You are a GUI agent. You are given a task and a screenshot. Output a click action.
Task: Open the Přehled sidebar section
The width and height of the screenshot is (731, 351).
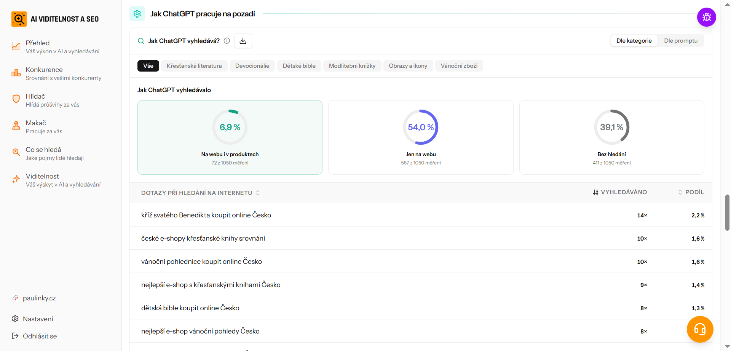61,47
